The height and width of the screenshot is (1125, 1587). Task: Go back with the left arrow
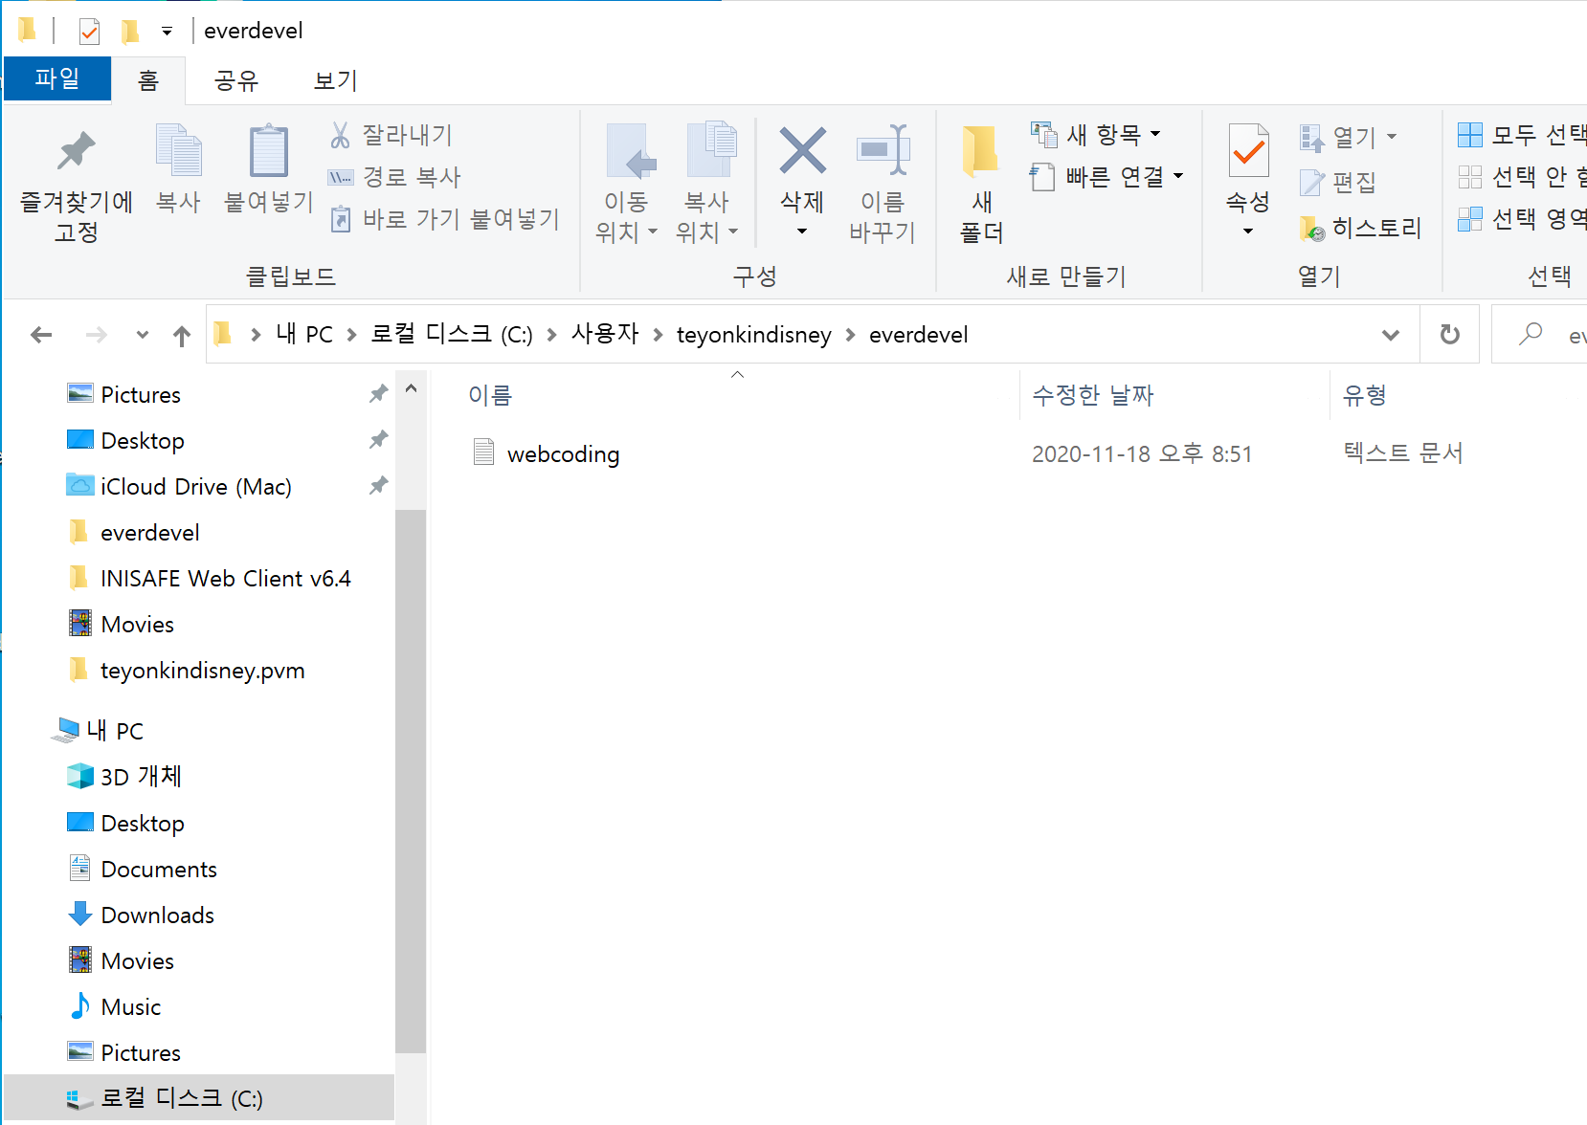[41, 335]
